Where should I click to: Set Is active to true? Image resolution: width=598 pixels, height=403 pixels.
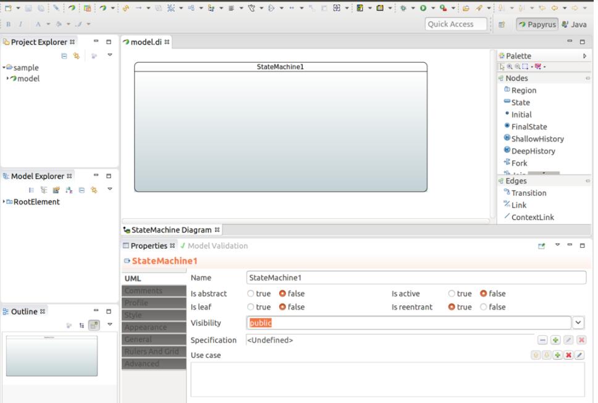point(452,294)
